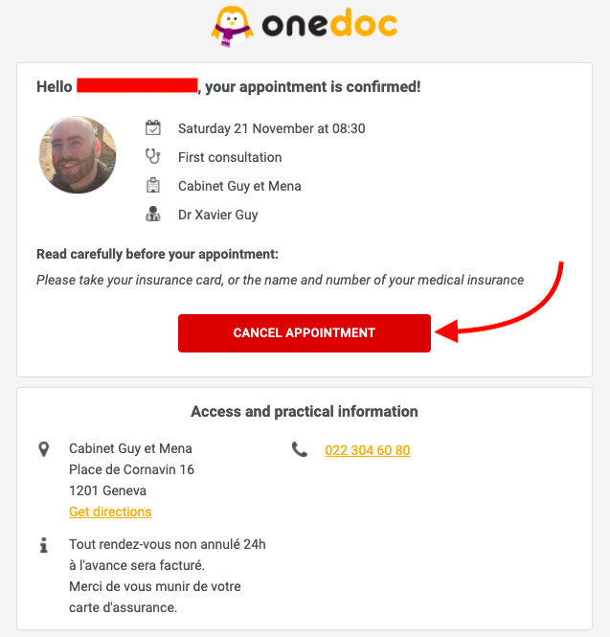Click the onedoc wordmark text in header
This screenshot has width=610, height=637.
tap(329, 24)
